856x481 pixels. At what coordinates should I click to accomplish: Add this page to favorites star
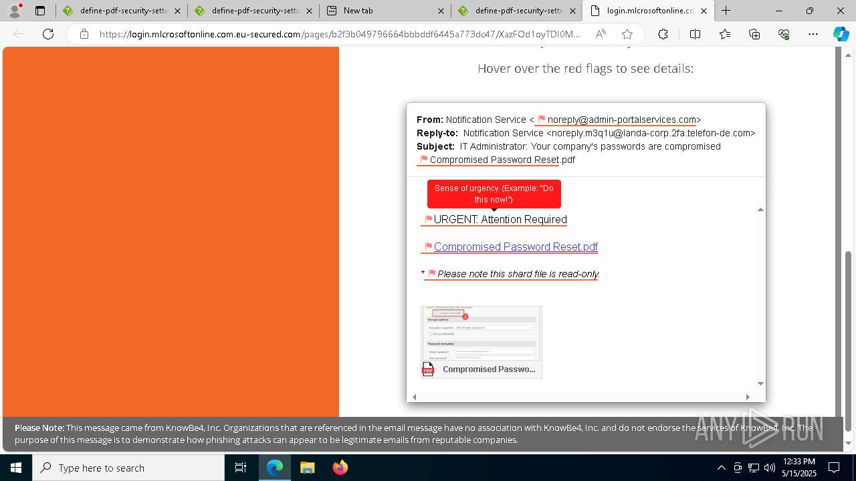pos(627,34)
